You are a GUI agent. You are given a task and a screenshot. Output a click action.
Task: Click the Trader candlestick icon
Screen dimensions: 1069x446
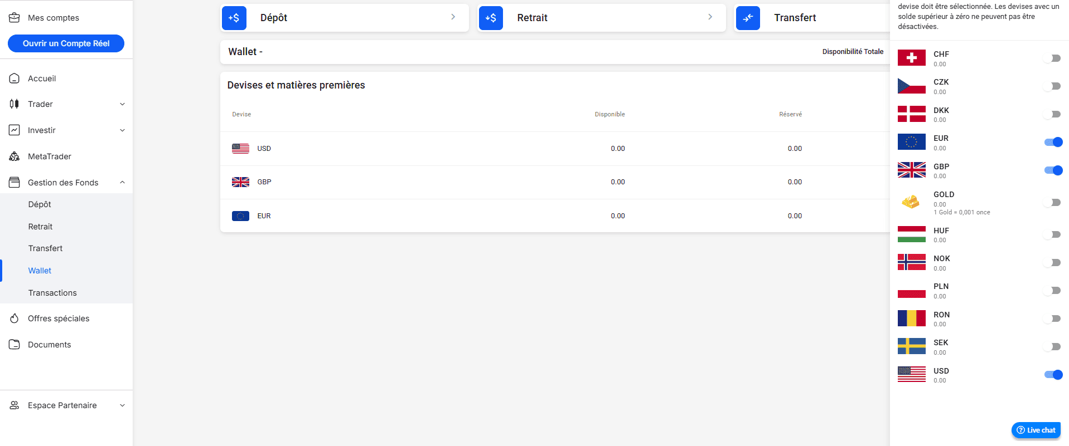(x=14, y=104)
